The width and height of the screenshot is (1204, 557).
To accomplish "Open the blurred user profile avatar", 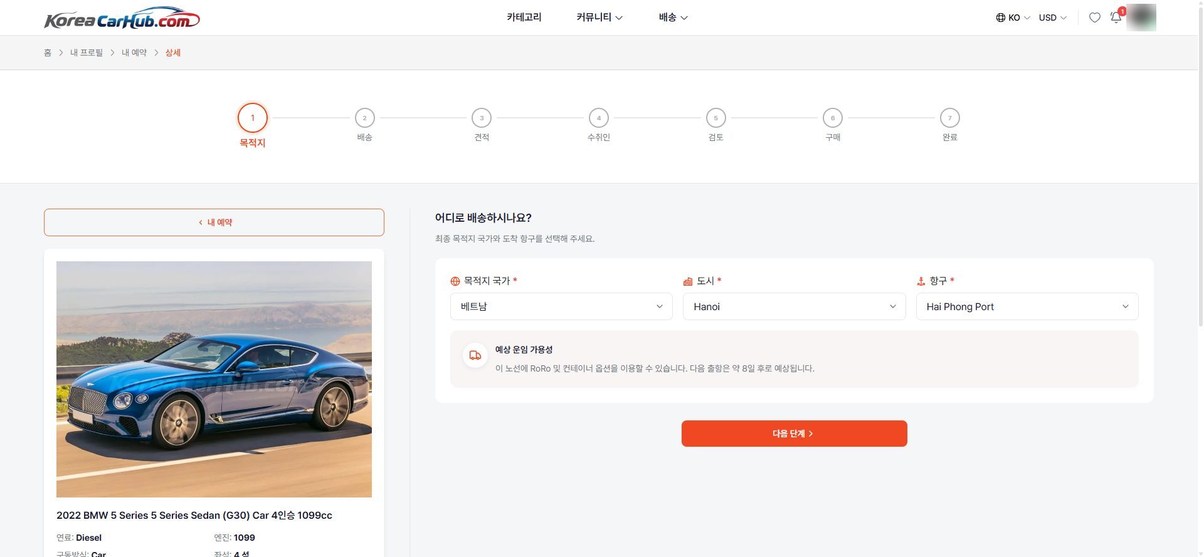I will coord(1141,18).
